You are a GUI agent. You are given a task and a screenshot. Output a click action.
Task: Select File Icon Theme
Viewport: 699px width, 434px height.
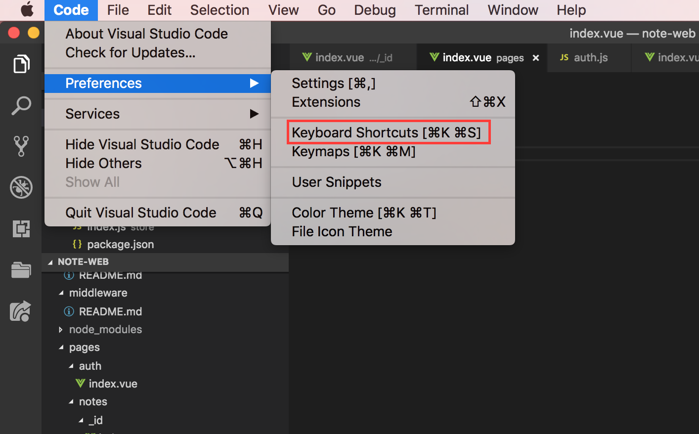point(393,231)
